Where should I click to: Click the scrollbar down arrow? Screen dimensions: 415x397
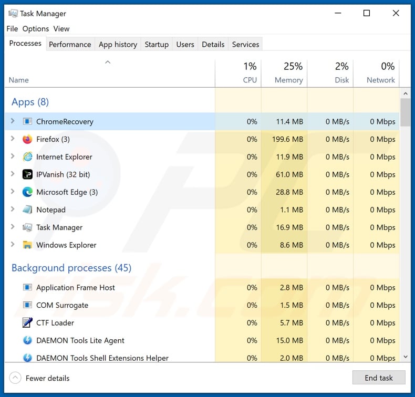tap(406, 357)
